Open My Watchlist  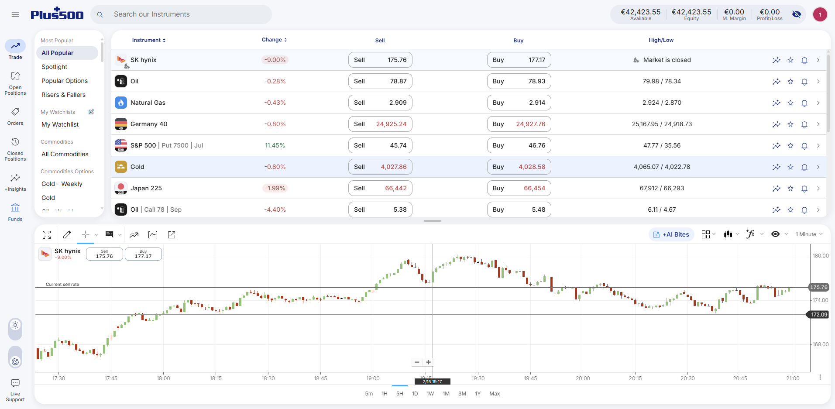(x=60, y=124)
